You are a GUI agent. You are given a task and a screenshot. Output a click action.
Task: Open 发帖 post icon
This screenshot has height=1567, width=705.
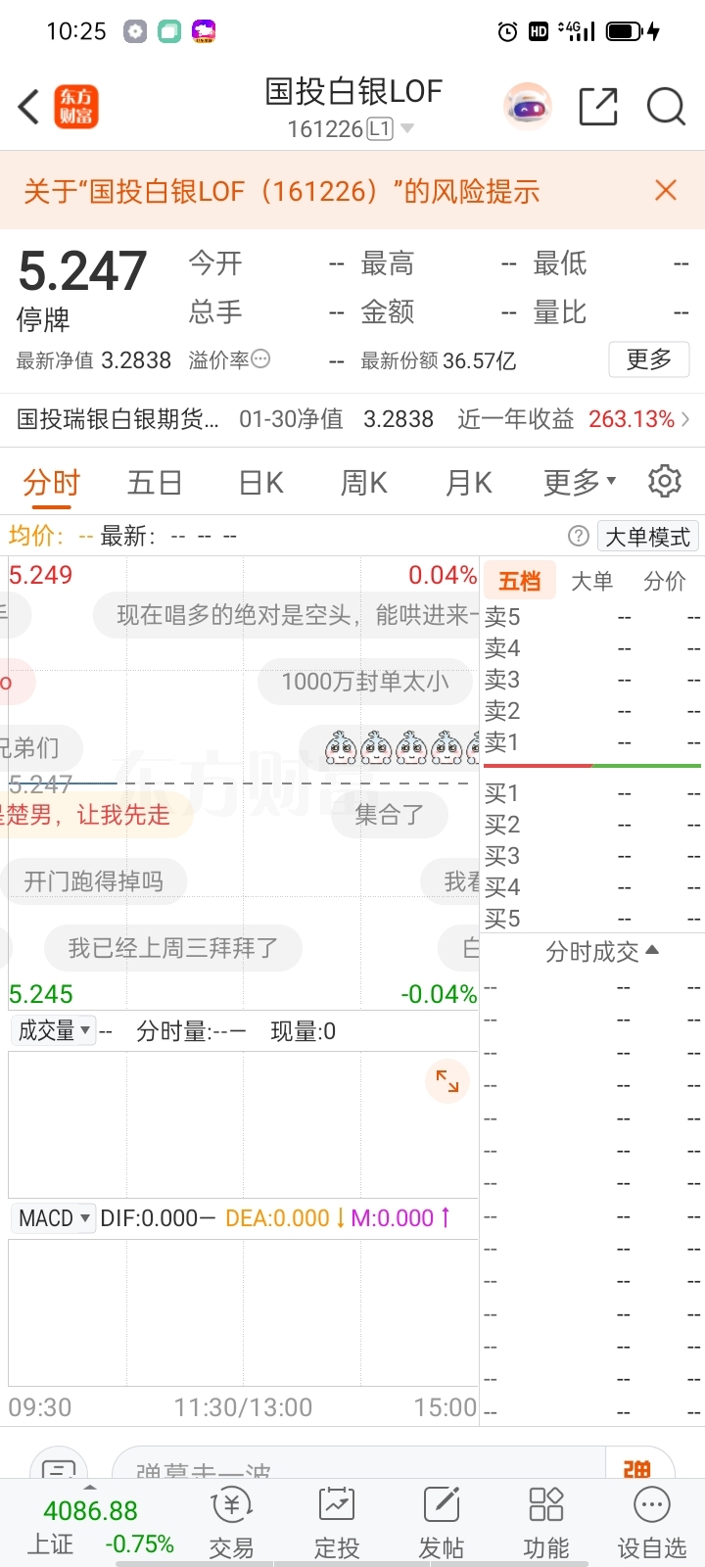coord(442,1523)
